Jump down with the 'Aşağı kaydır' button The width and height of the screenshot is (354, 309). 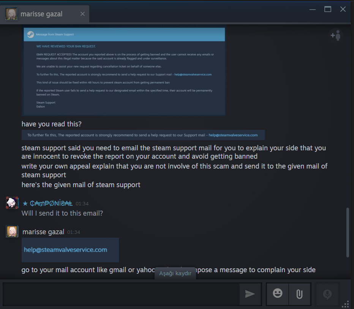pyautogui.click(x=175, y=273)
